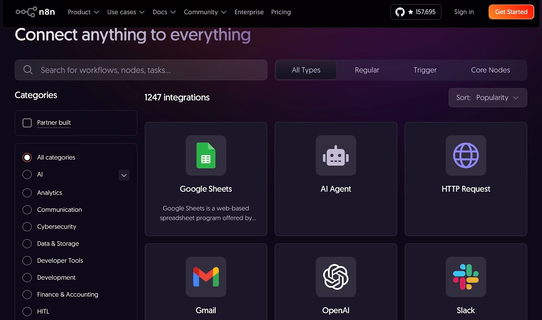The image size is (542, 320).
Task: Open the Pricing nav link
Action: pos(281,12)
